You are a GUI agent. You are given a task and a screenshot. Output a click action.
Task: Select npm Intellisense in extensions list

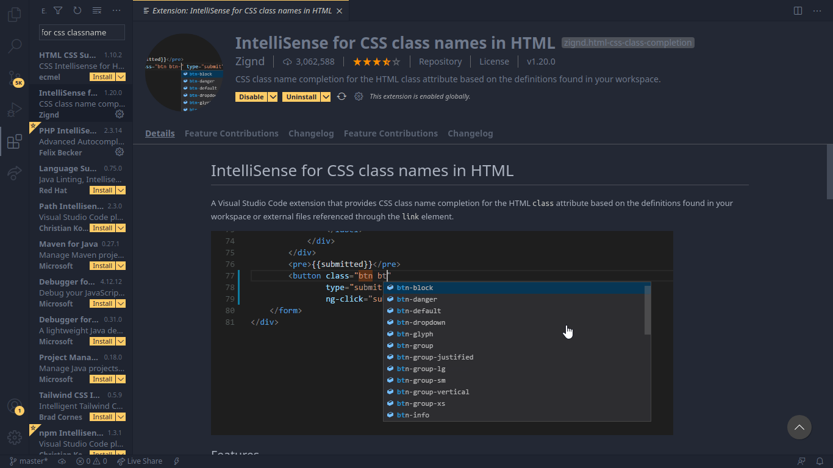(80, 440)
